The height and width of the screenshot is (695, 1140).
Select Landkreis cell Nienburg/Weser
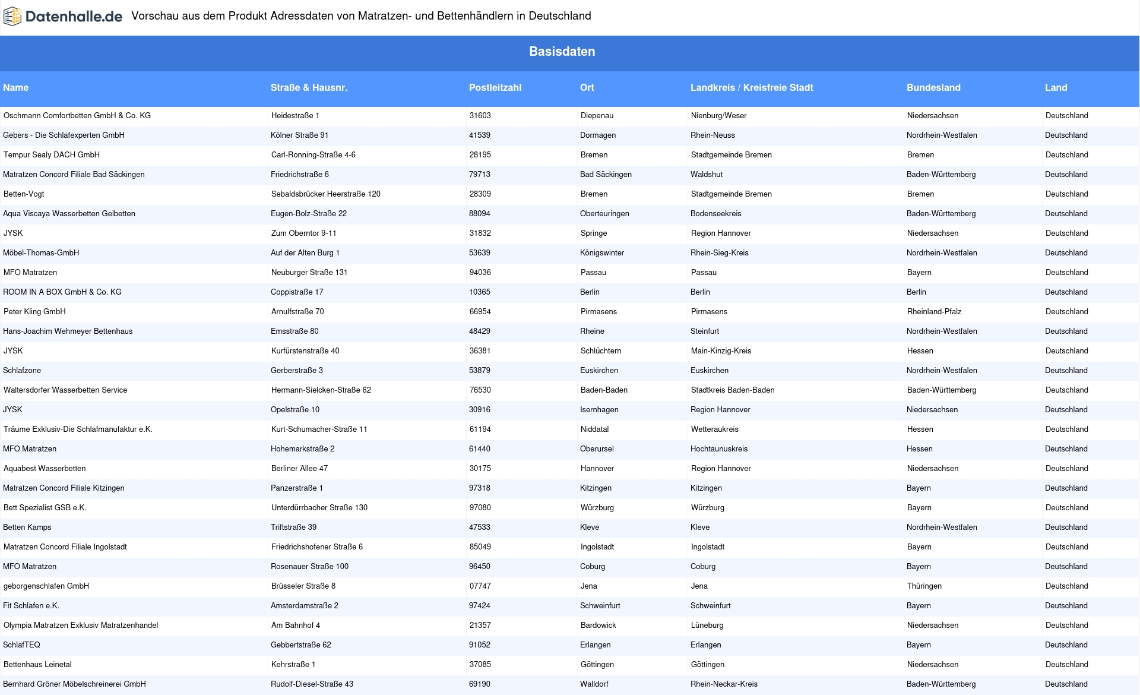[x=719, y=116]
